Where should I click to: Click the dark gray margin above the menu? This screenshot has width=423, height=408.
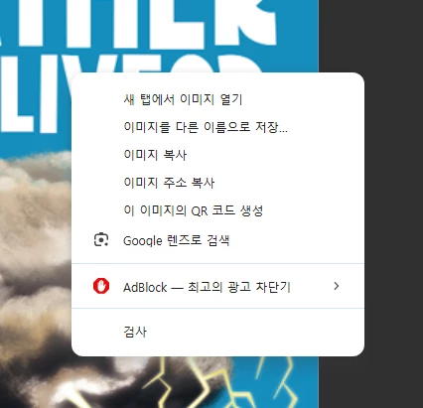tap(370, 36)
